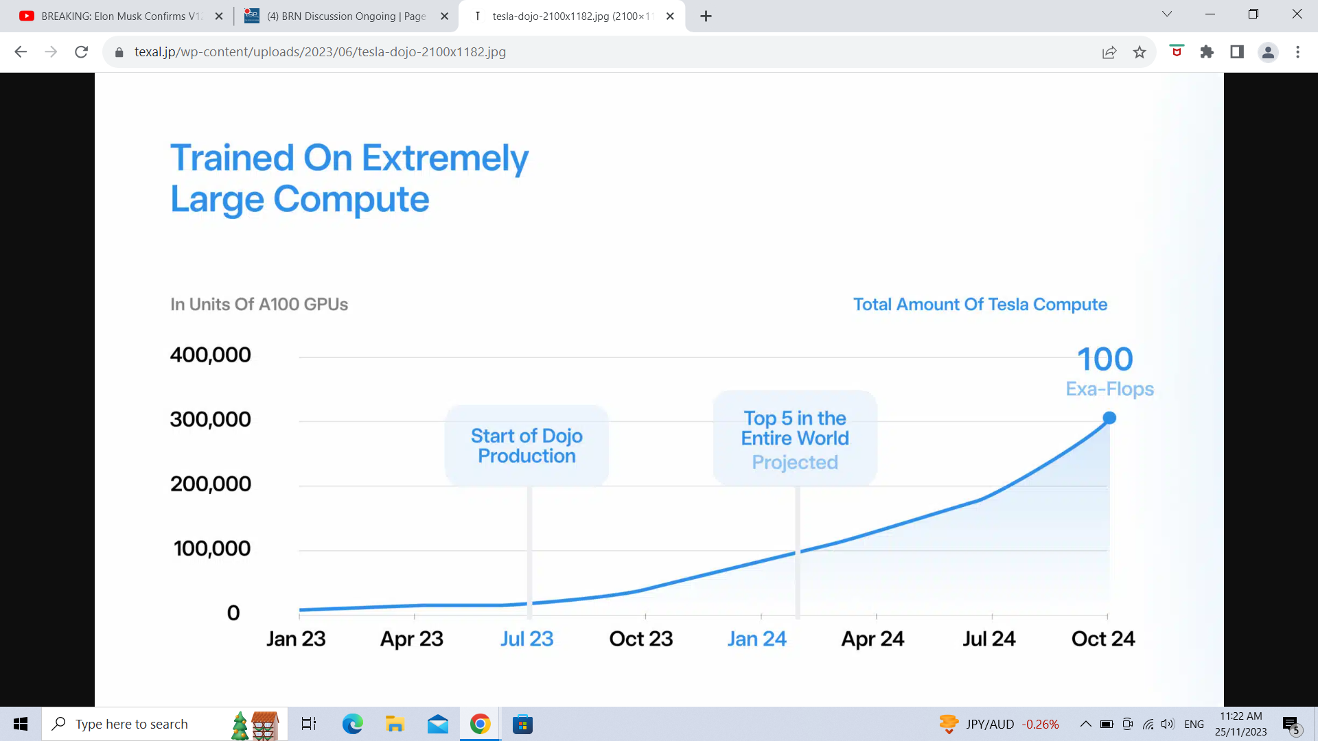The width and height of the screenshot is (1318, 741).
Task: Click the Start of Dojo Production label
Action: tap(527, 446)
